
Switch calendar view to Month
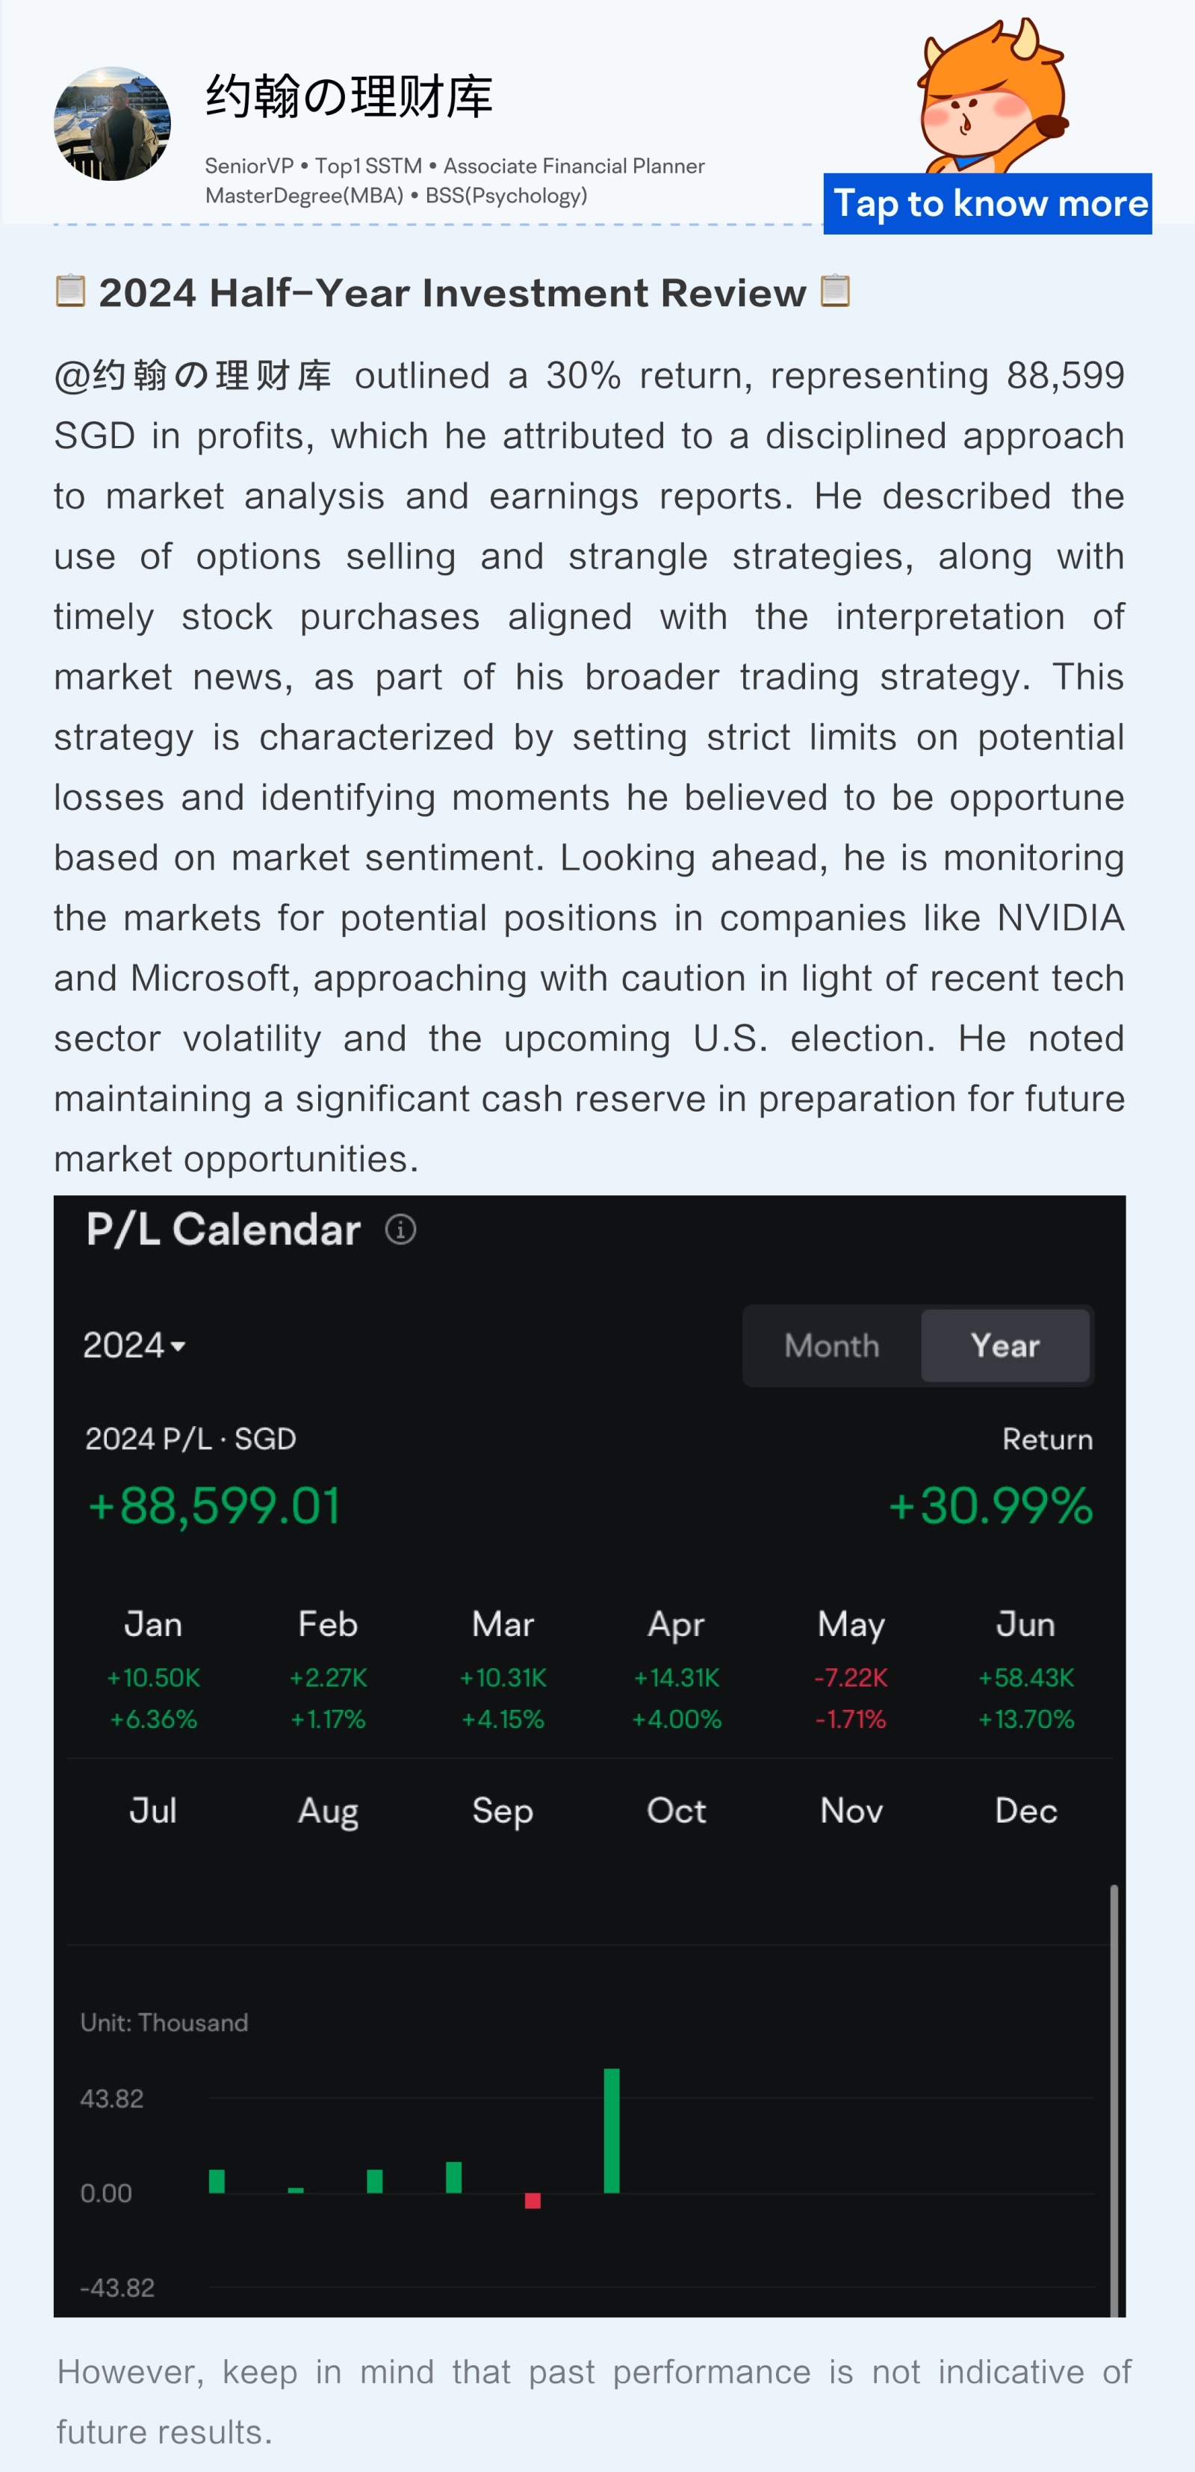pos(831,1345)
